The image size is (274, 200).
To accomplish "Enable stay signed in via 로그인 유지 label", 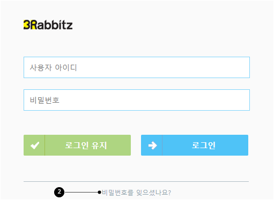I will pyautogui.click(x=86, y=145).
